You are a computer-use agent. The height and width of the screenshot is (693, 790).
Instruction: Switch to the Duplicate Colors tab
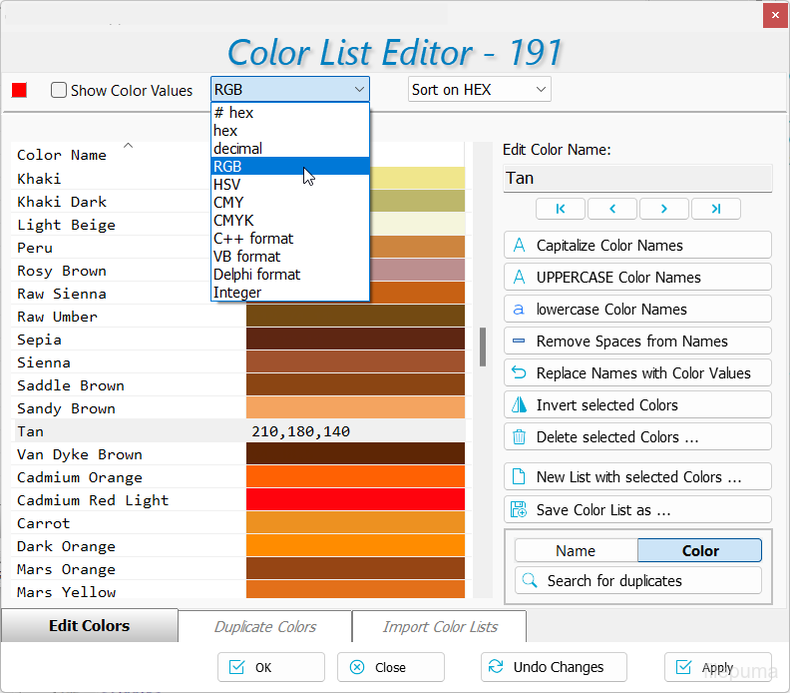[264, 627]
